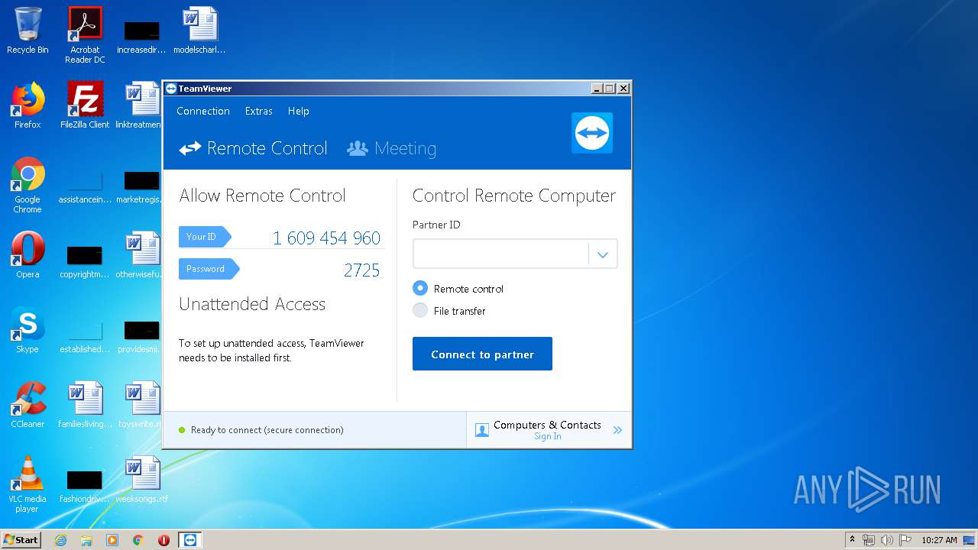Expand Computers & Contacts with double chevron
The image size is (978, 550).
(x=617, y=430)
